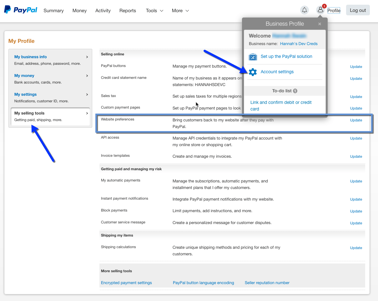Click the Shipping calculations row label
This screenshot has height=301, width=378.
(x=118, y=247)
